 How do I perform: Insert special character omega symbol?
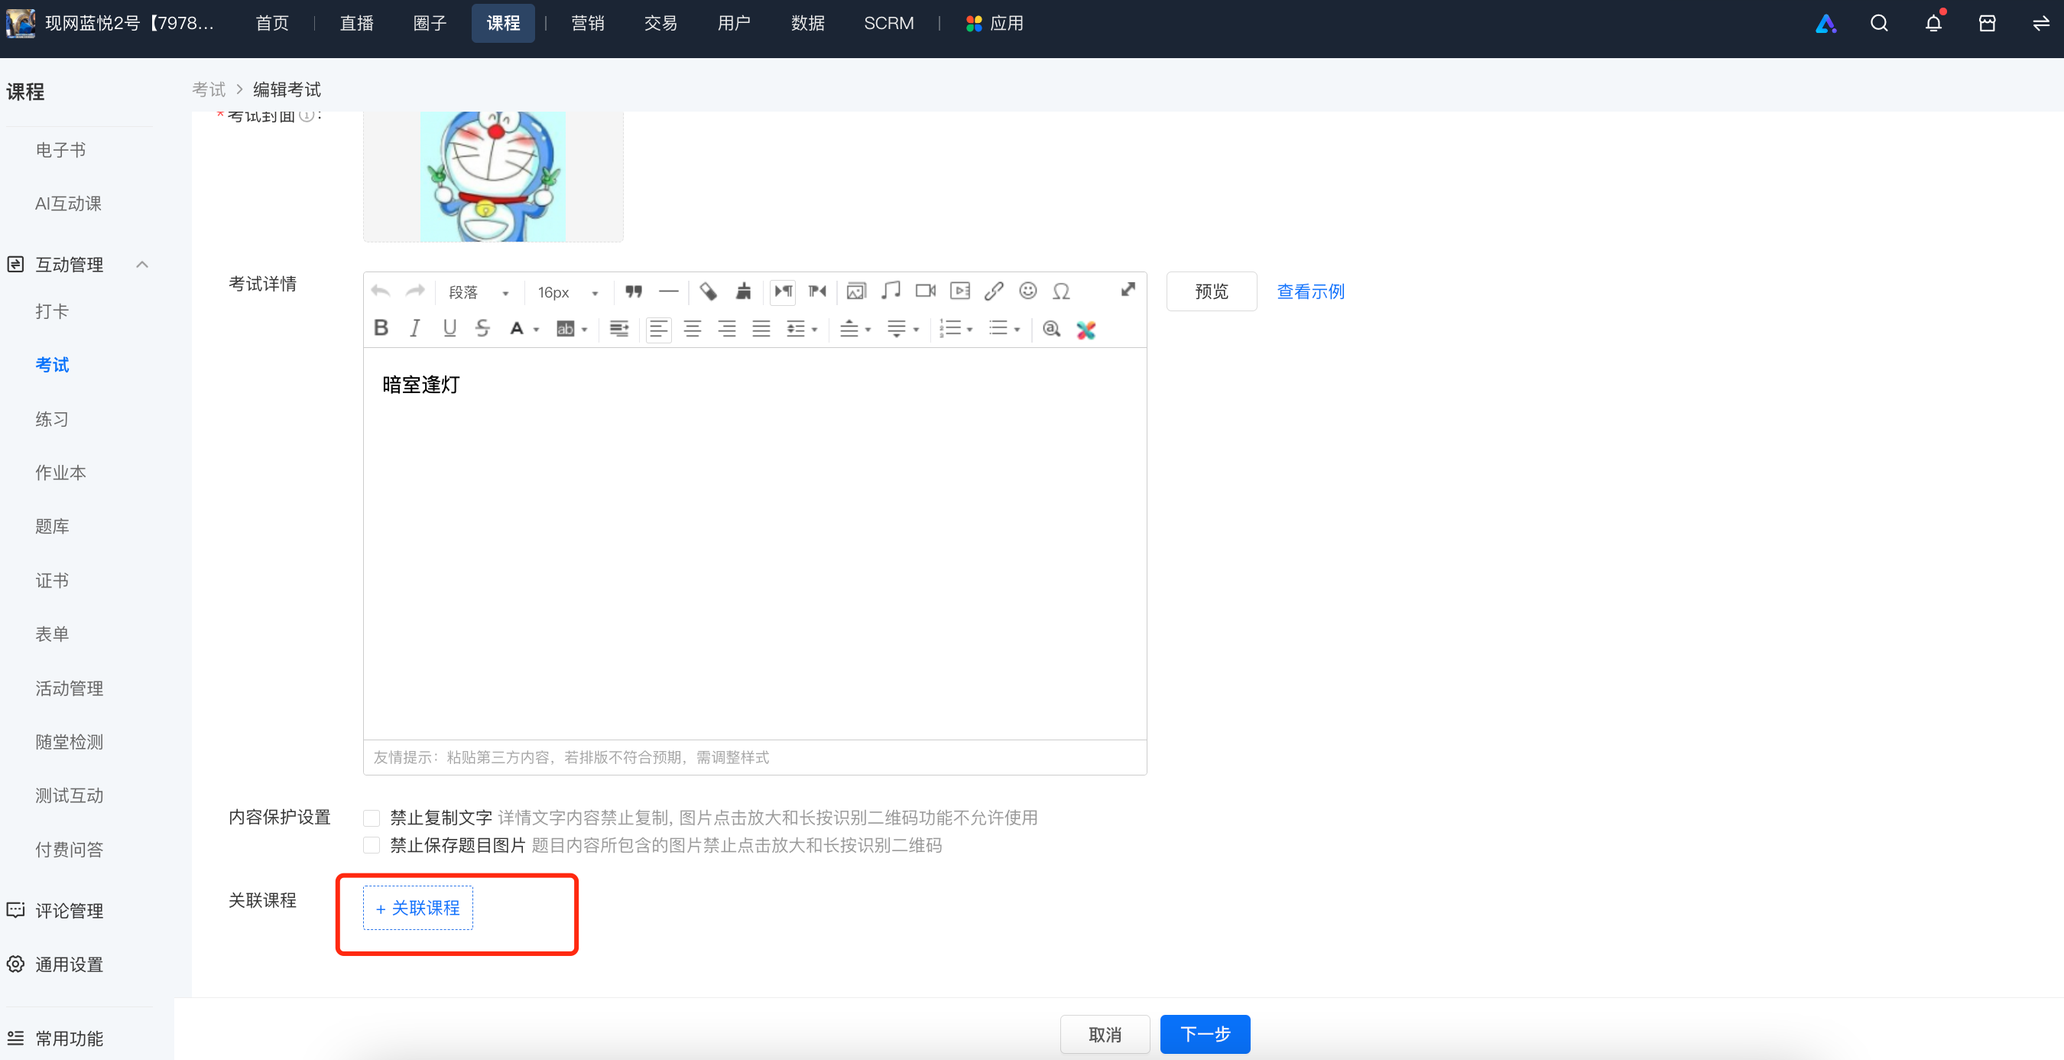1062,291
